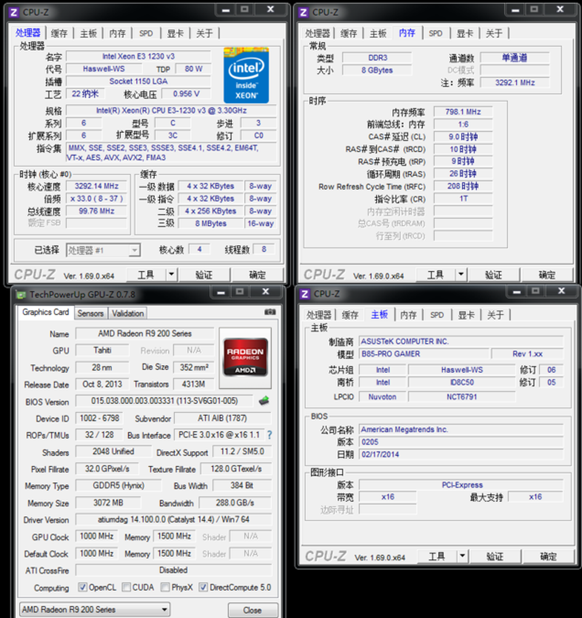Open the 工具 arrow in processor window
The width and height of the screenshot is (582, 618).
(171, 274)
